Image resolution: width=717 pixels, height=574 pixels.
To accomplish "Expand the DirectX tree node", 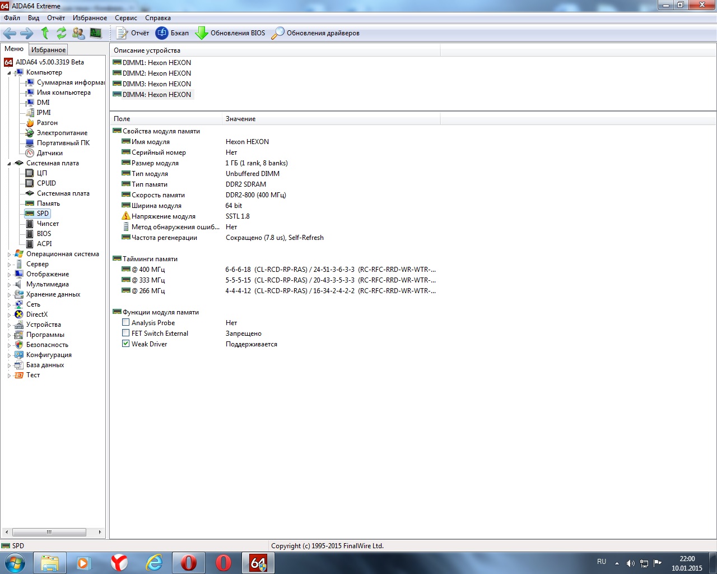I will [x=9, y=314].
